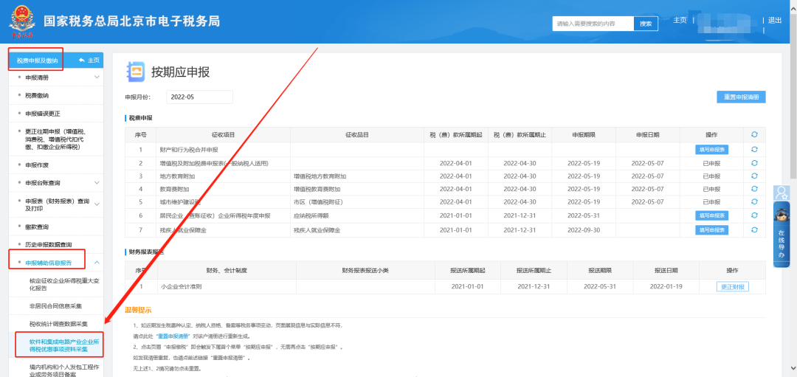Click the 征收项目 column header
The image size is (797, 377).
224,134
